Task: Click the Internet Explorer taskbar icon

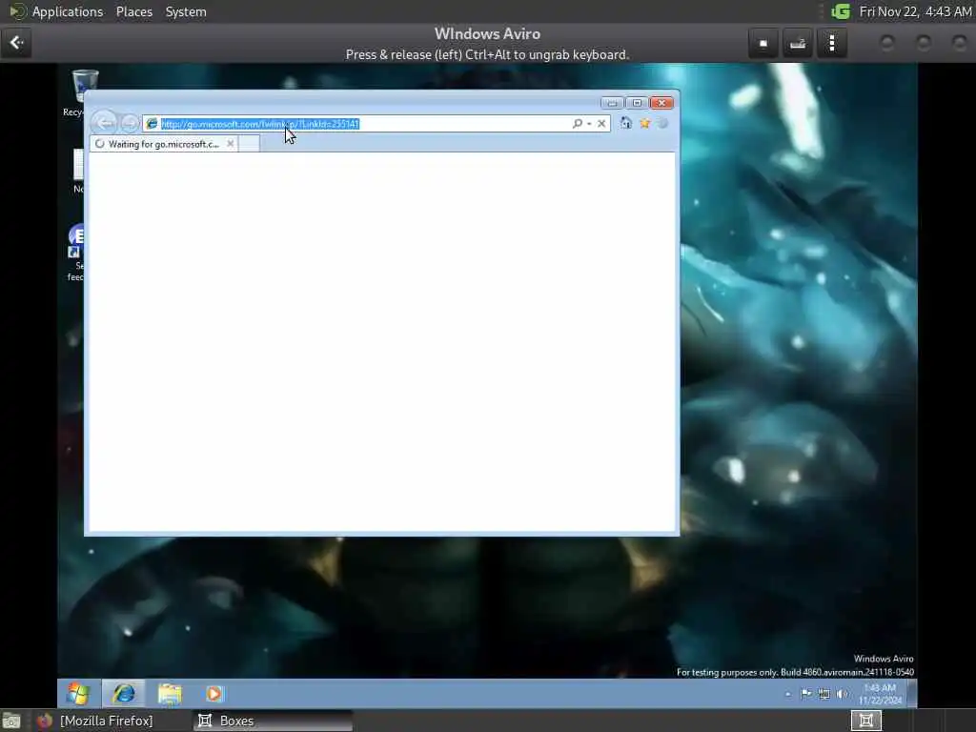Action: coord(123,694)
